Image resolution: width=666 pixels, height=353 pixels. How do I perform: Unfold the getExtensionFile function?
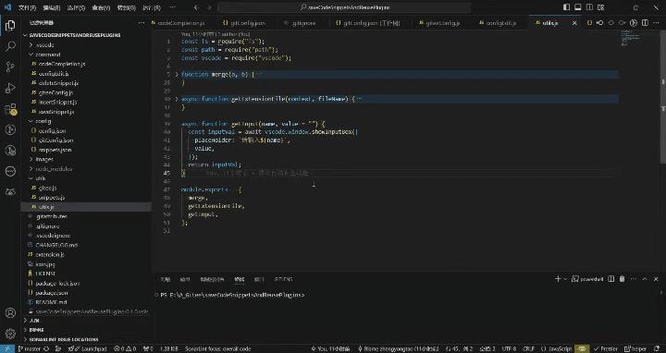(177, 99)
